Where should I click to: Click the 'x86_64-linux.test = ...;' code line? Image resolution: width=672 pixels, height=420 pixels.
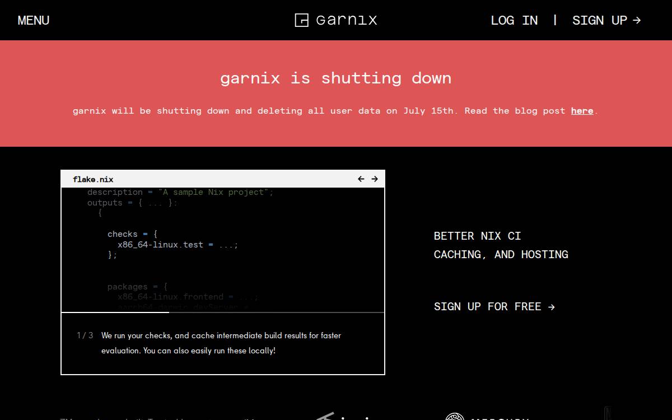(178, 245)
